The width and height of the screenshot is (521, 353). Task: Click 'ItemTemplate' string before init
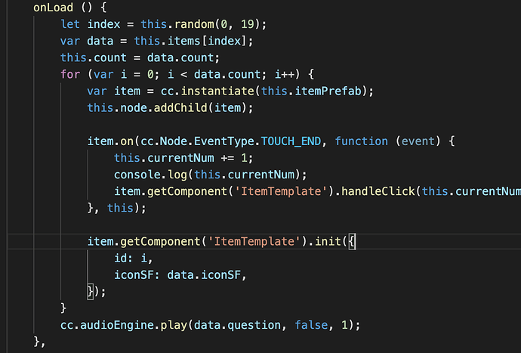[254, 241]
